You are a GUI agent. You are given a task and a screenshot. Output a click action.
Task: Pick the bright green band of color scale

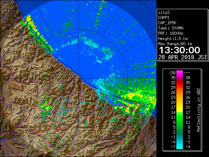click(x=180, y=117)
